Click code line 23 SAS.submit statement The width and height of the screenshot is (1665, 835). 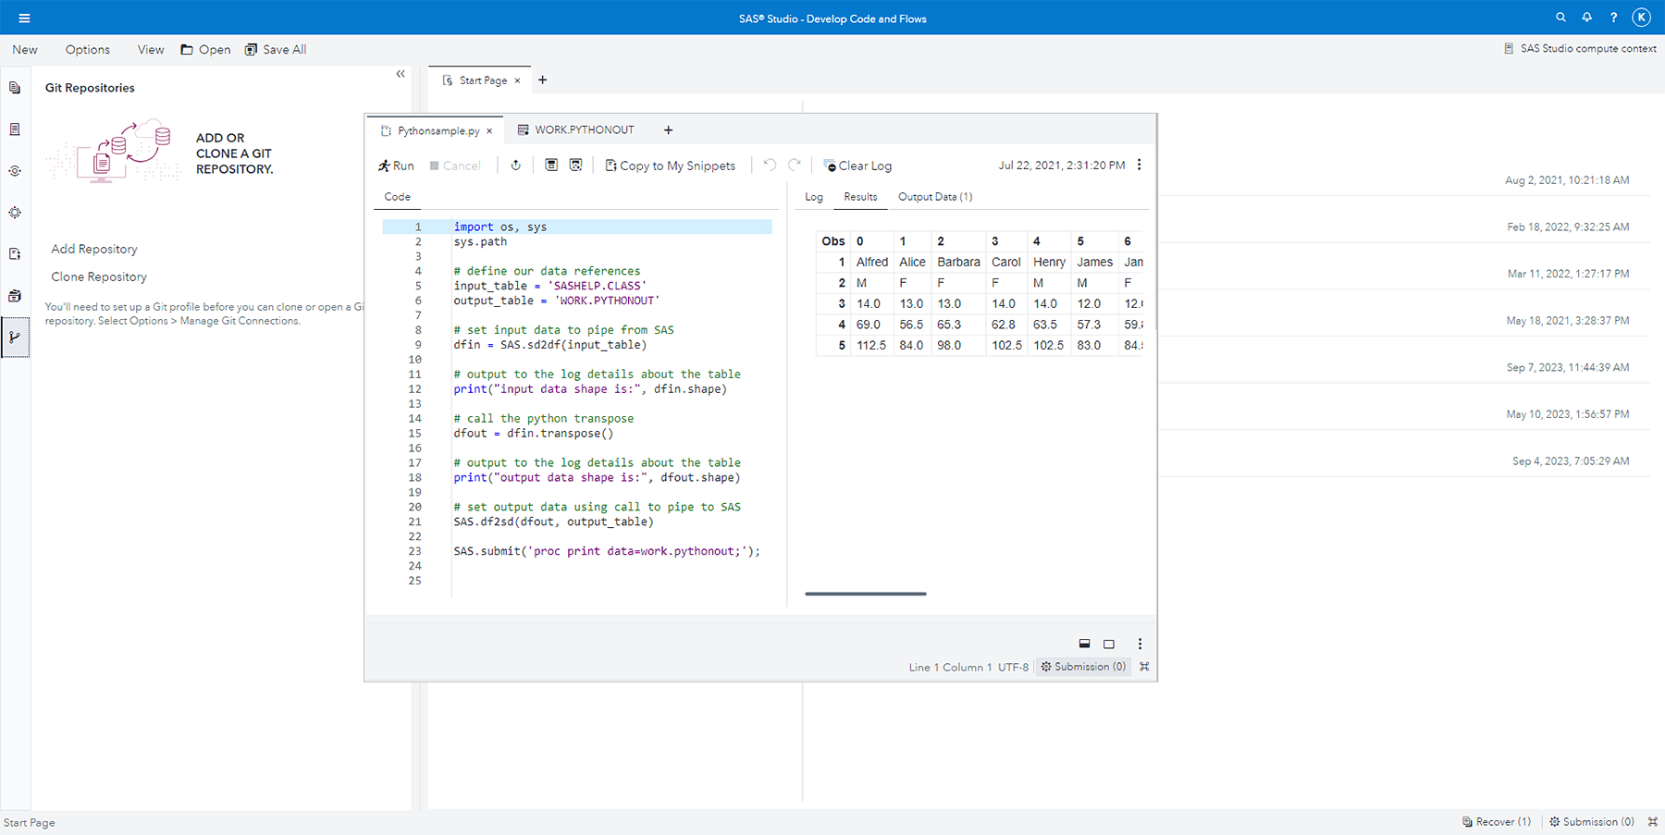pos(607,551)
